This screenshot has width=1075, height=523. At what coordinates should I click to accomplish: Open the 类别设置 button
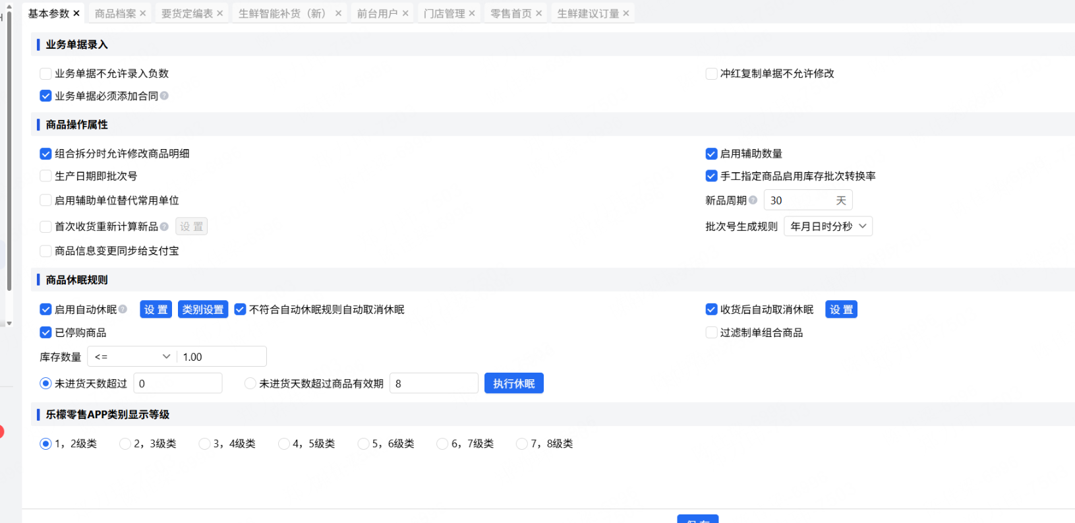203,309
